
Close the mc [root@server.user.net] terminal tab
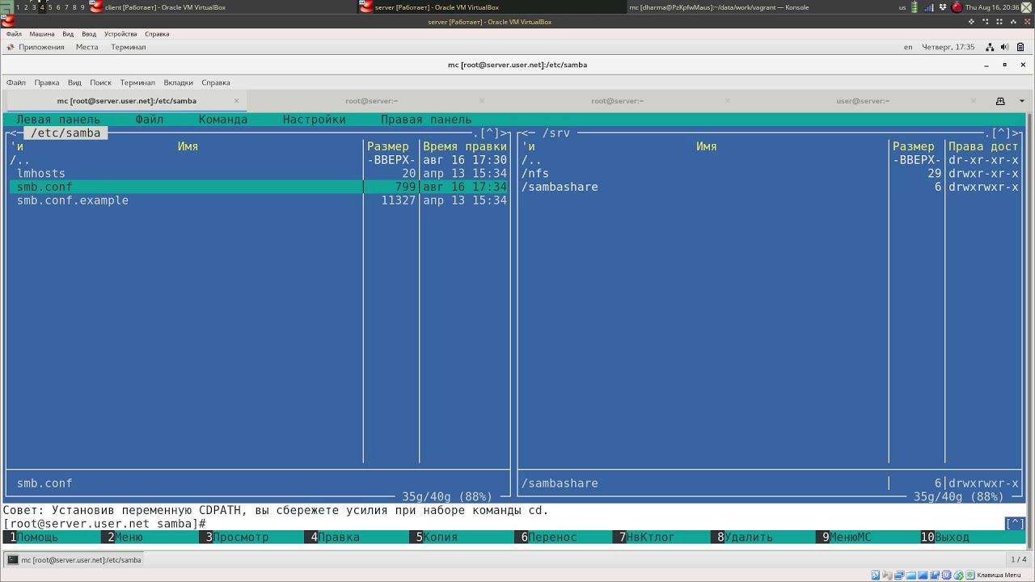point(236,101)
